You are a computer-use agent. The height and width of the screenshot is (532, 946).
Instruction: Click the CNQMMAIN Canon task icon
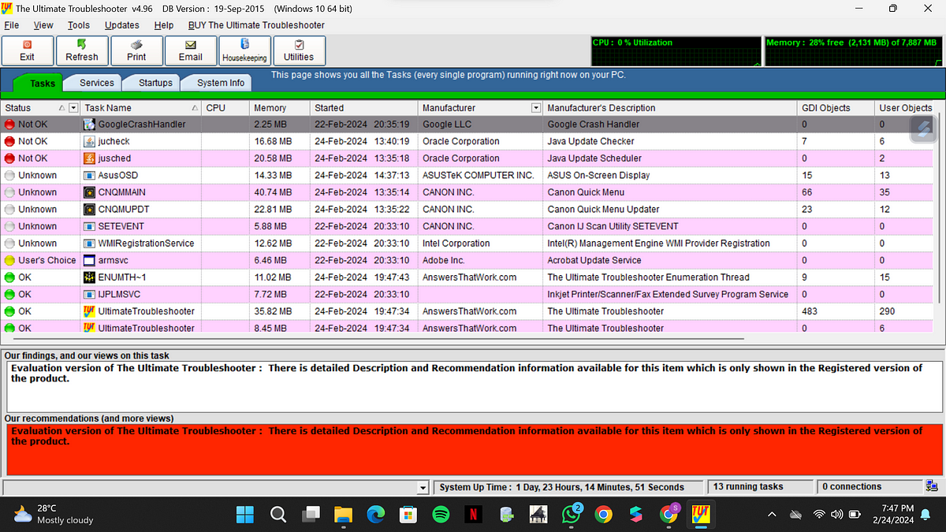(x=90, y=192)
